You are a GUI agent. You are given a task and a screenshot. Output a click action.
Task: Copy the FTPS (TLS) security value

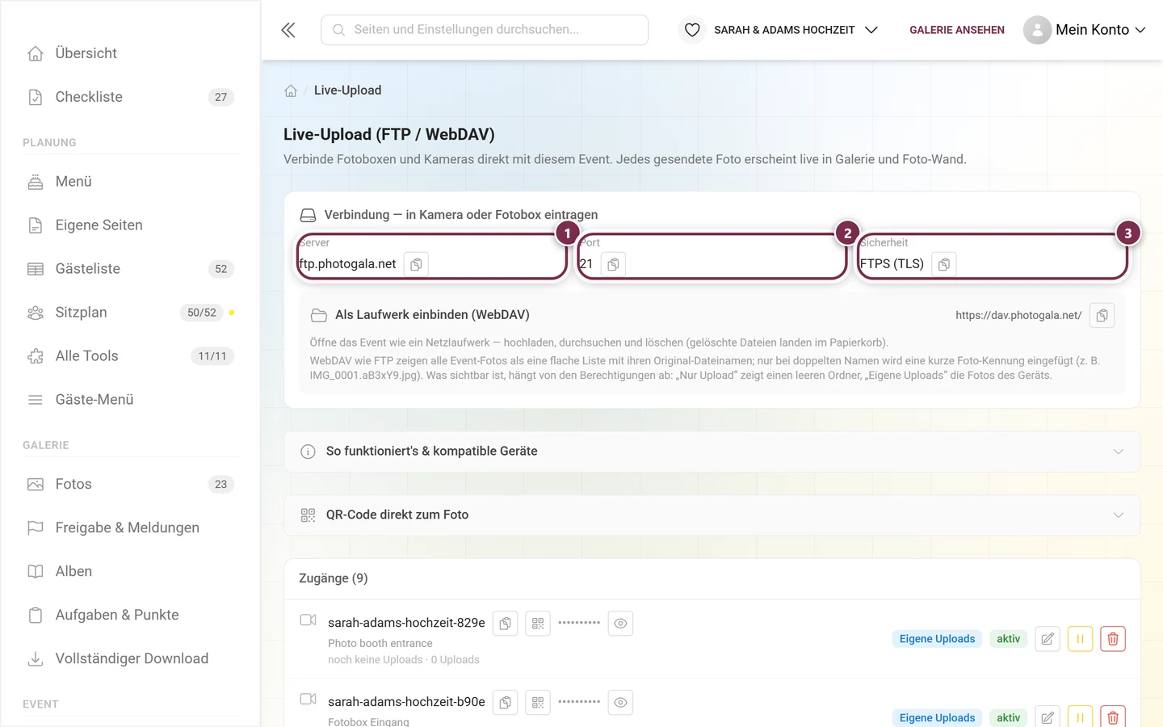(943, 264)
